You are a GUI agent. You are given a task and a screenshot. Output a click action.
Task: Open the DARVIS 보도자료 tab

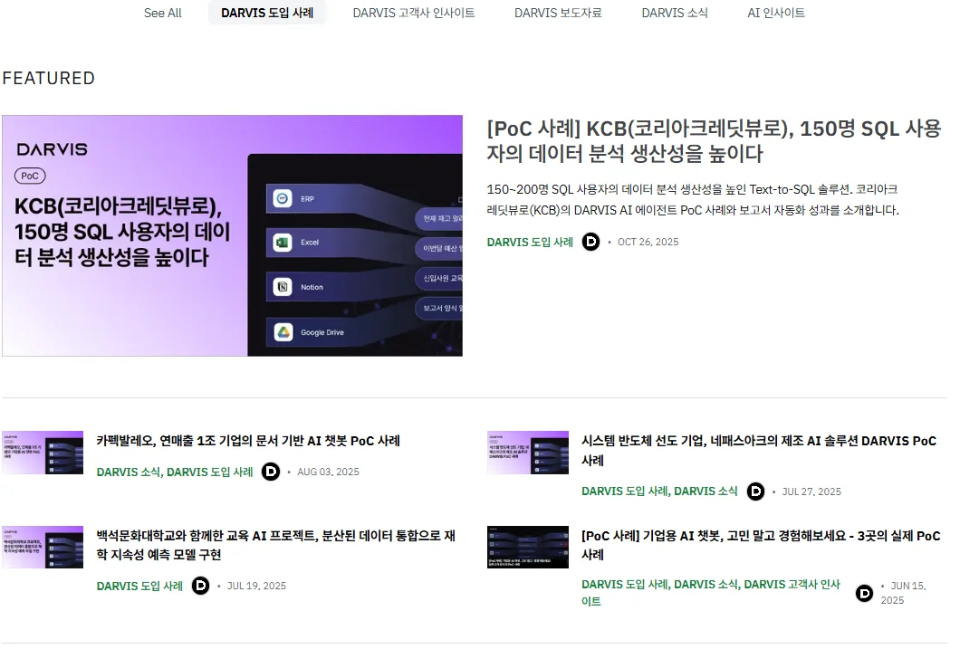[558, 13]
